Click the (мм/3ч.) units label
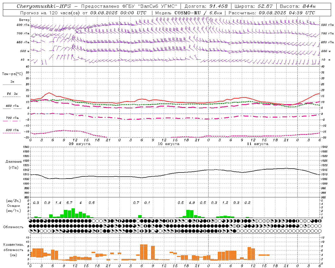The width and height of the screenshot is (335, 268). pos(13,201)
